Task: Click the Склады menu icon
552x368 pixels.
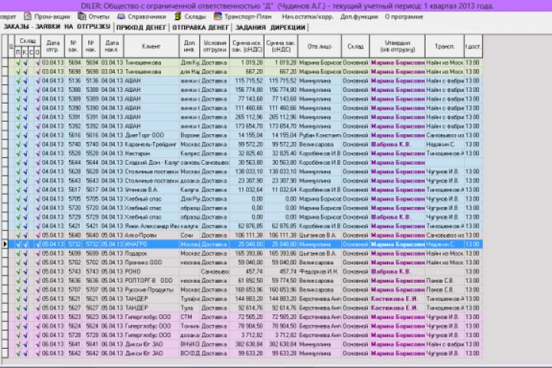Action: click(178, 17)
